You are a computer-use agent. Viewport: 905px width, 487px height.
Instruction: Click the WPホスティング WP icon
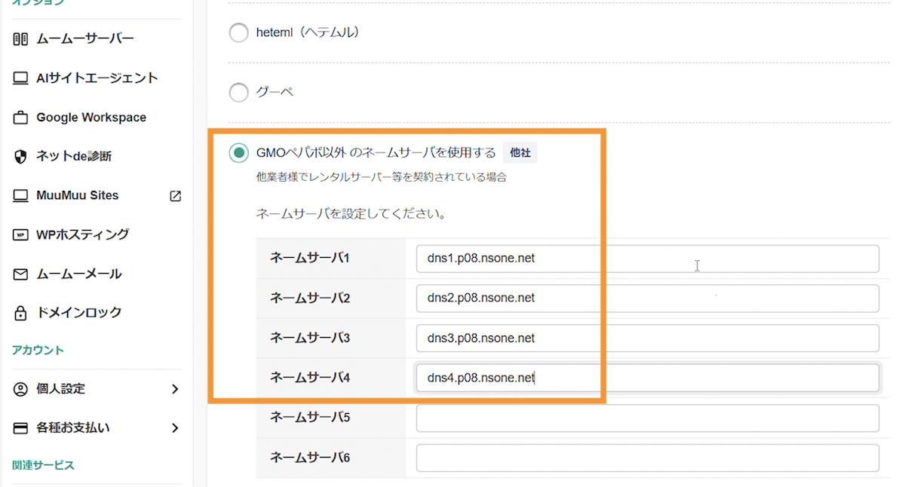tap(21, 235)
